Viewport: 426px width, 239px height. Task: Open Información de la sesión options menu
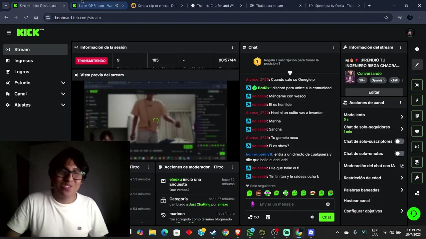232,47
